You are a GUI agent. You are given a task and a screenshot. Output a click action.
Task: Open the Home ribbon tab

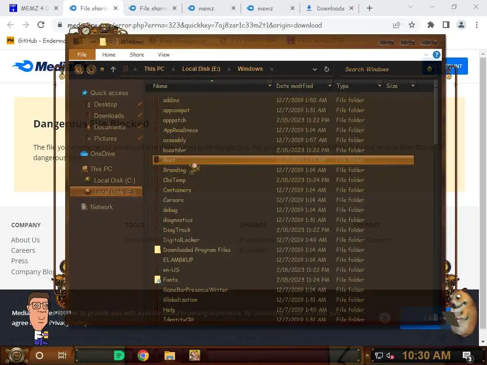(x=109, y=55)
